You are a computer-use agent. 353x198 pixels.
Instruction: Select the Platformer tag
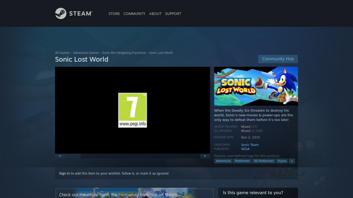click(x=242, y=161)
